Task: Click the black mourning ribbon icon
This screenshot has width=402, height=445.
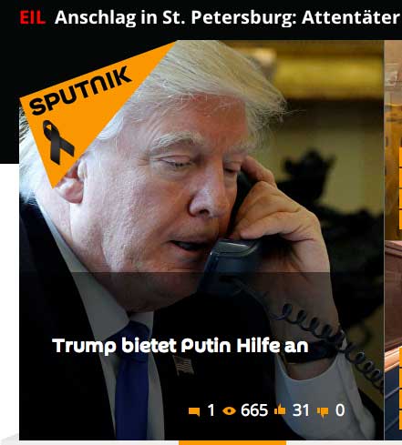Action: (x=57, y=142)
